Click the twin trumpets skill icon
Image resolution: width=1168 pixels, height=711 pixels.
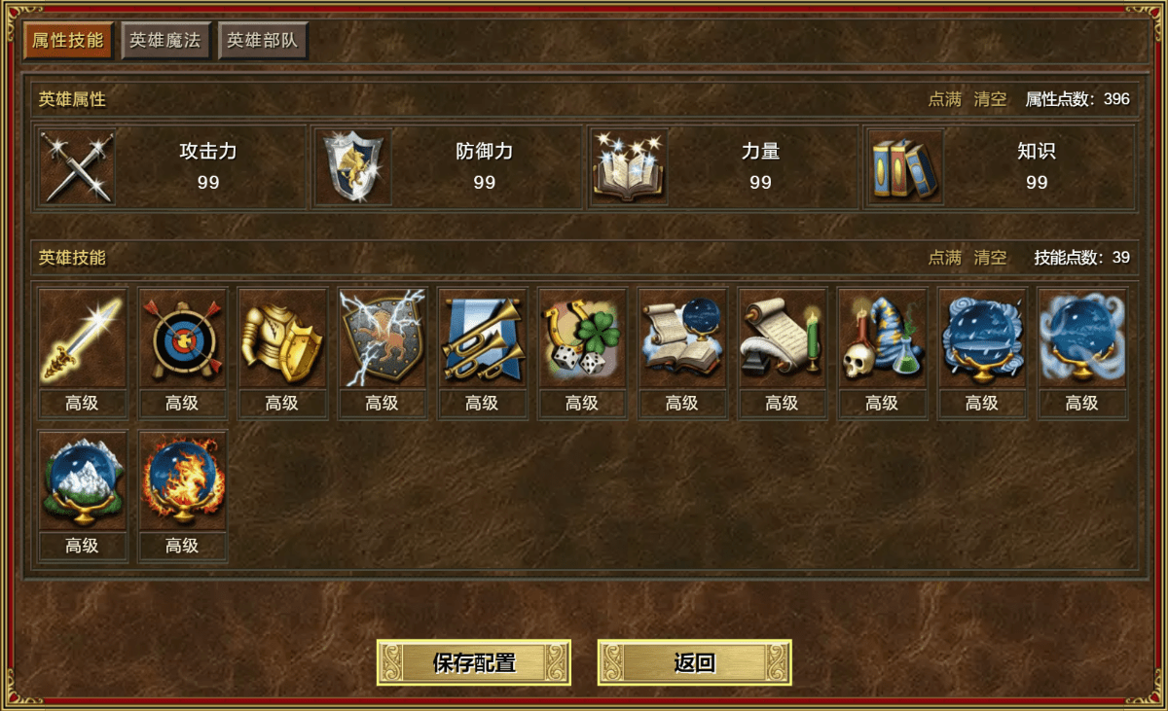tap(482, 338)
